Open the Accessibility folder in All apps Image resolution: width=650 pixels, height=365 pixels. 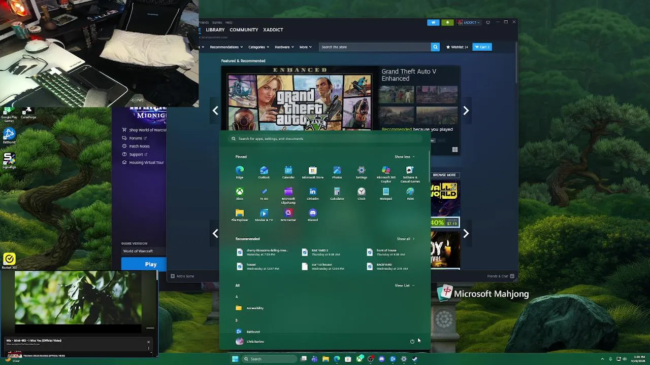click(250, 308)
